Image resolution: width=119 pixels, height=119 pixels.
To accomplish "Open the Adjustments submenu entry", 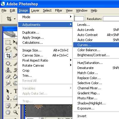I will 45,25.
